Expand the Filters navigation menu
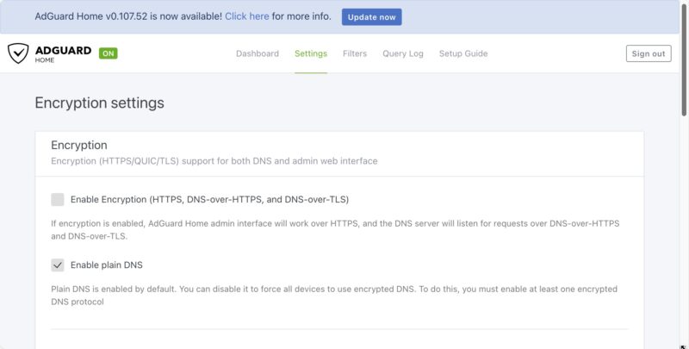 pos(354,53)
